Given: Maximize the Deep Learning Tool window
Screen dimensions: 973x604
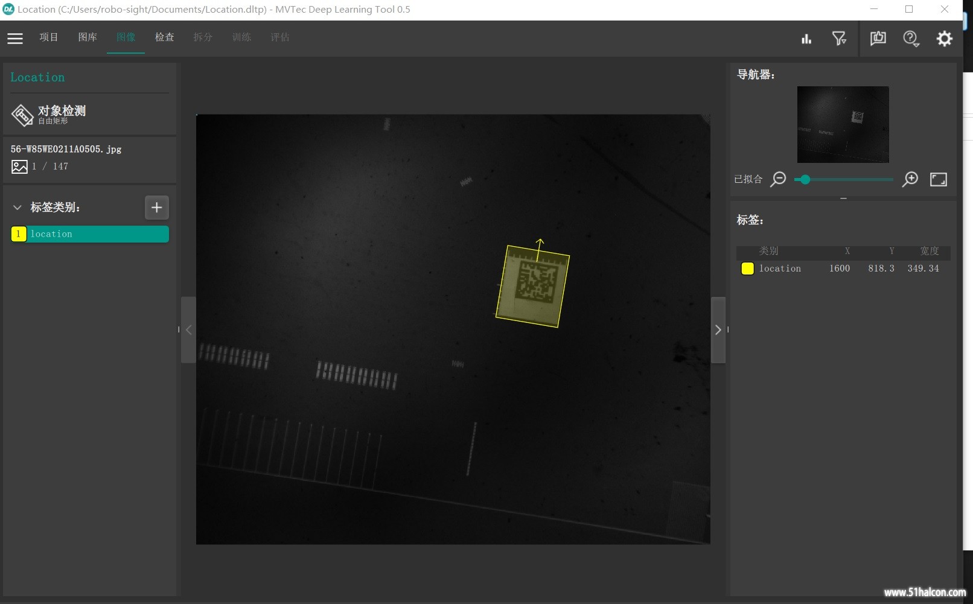Looking at the screenshot, I should click(x=909, y=9).
